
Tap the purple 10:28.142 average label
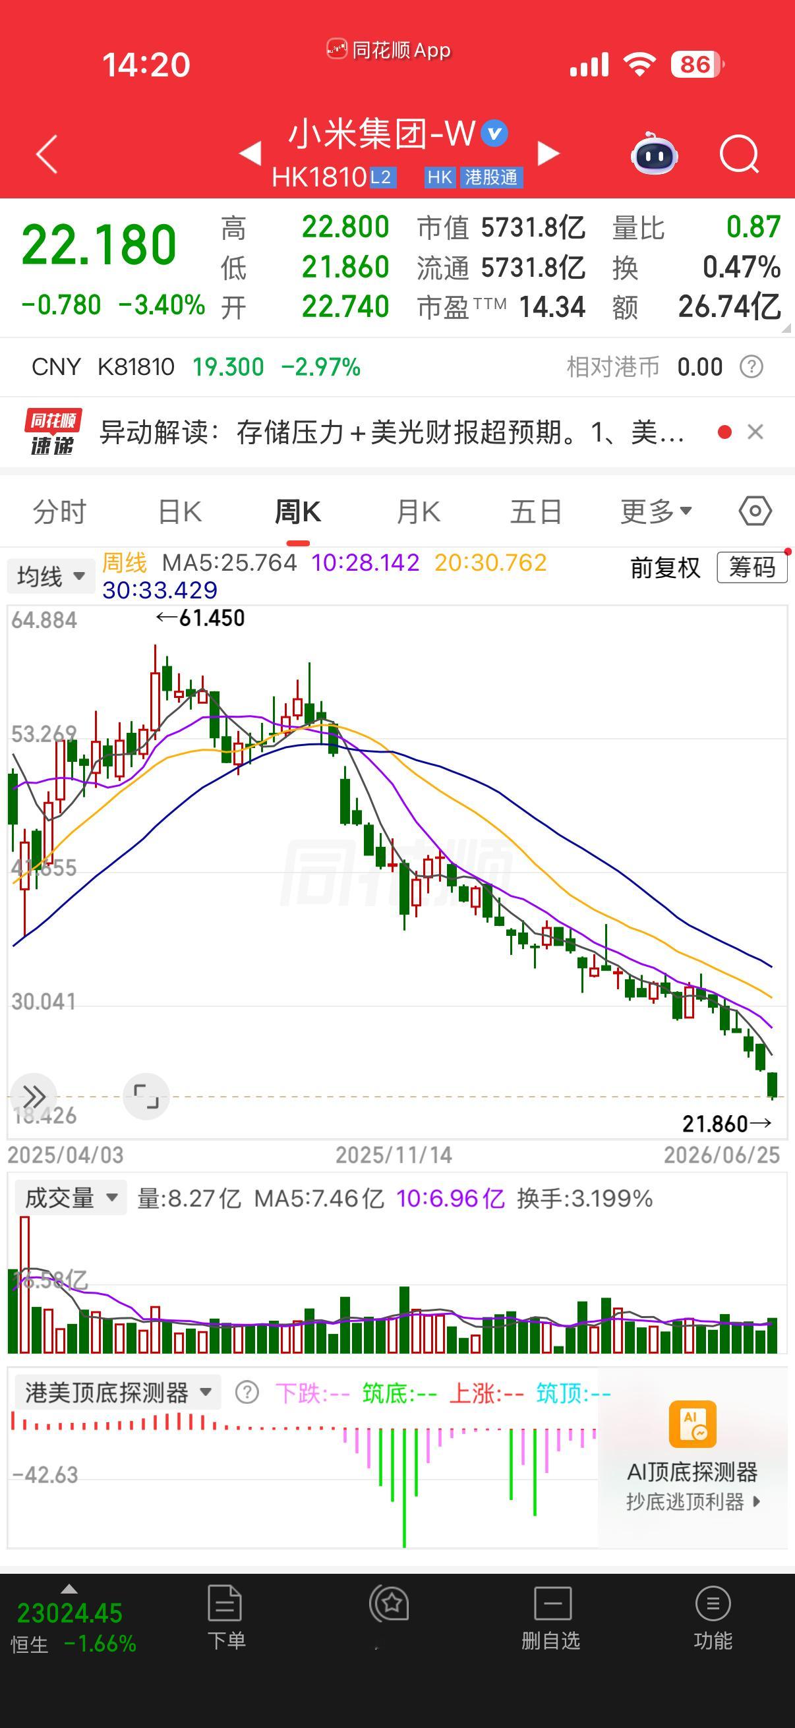(x=366, y=562)
